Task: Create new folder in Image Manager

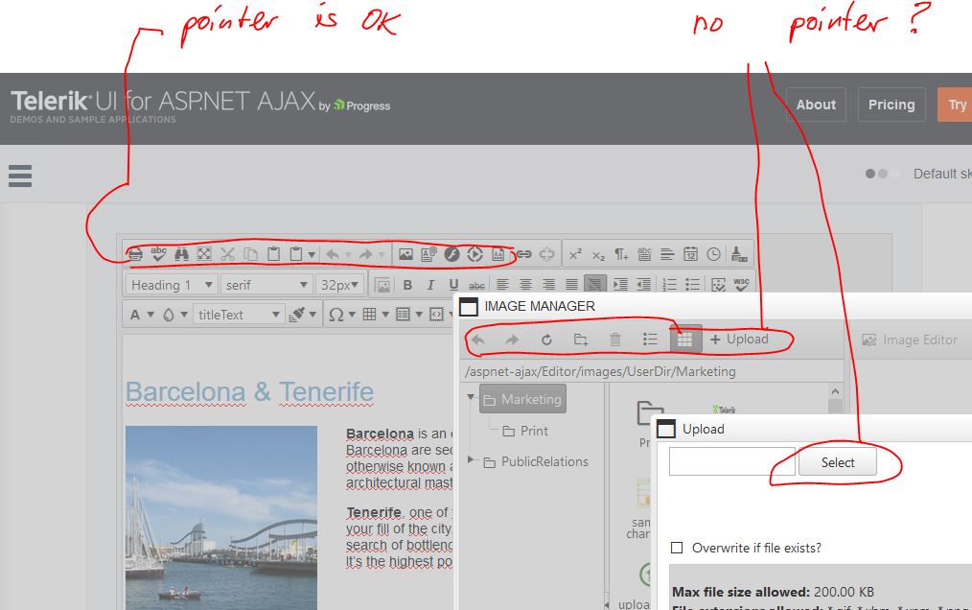Action: click(581, 340)
